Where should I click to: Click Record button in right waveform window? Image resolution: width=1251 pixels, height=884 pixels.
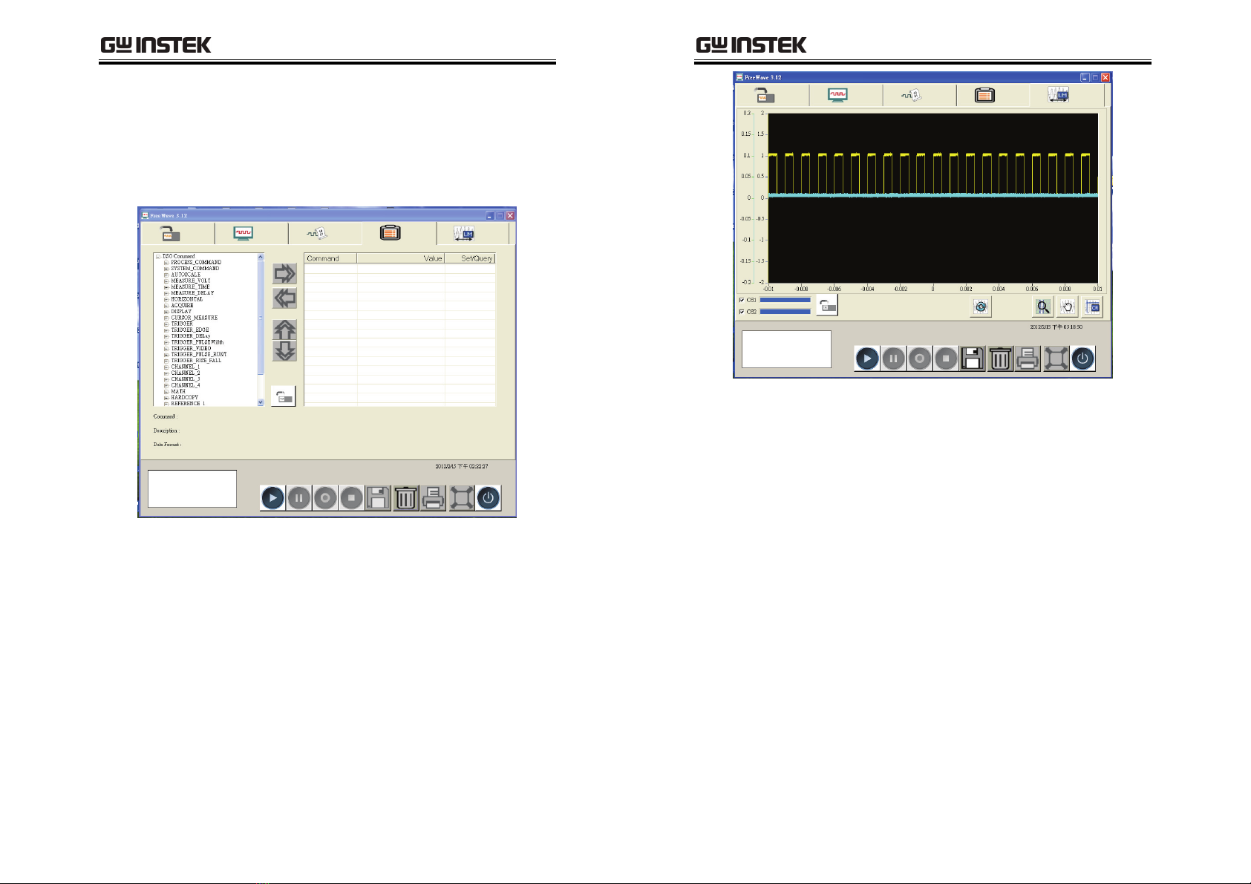click(x=920, y=359)
